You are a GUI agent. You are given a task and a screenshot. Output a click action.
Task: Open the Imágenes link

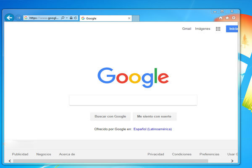pos(202,29)
